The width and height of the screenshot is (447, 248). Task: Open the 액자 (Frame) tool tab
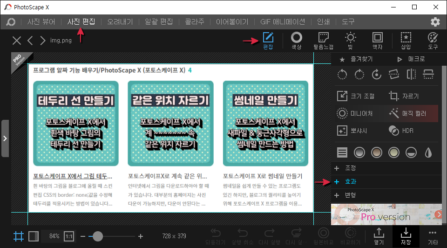378,41
